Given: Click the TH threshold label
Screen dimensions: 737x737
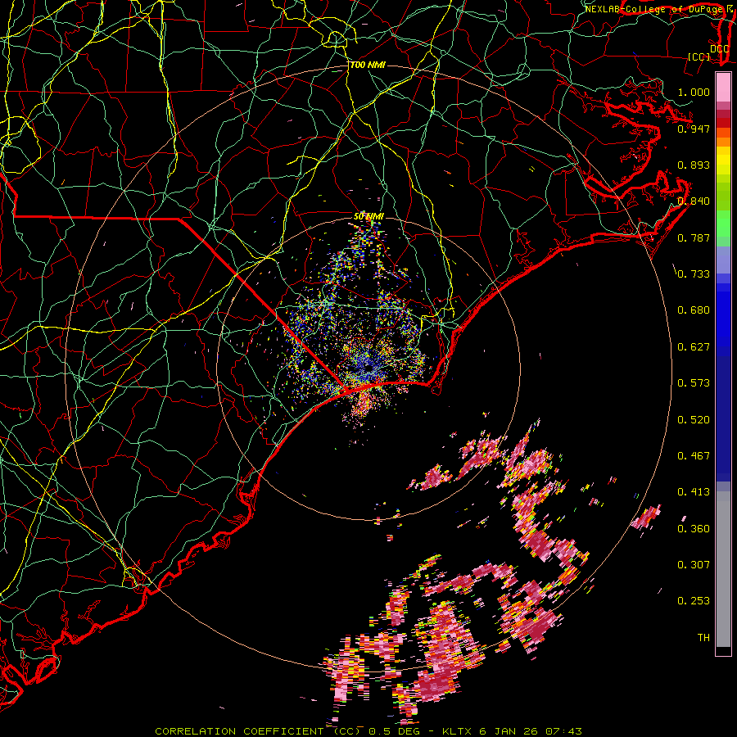Looking at the screenshot, I should (x=703, y=638).
